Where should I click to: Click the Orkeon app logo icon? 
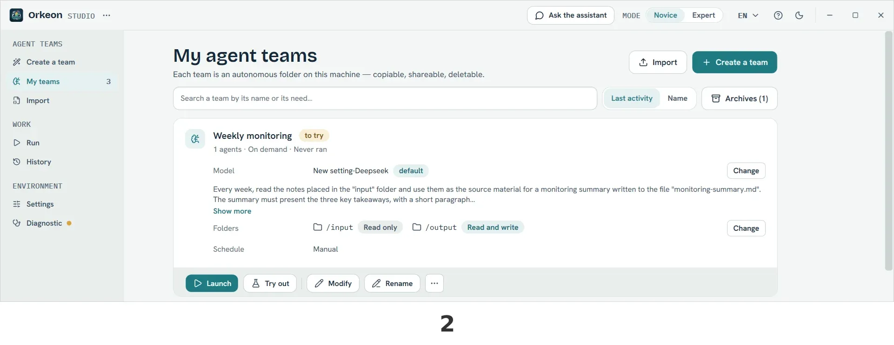pyautogui.click(x=16, y=15)
